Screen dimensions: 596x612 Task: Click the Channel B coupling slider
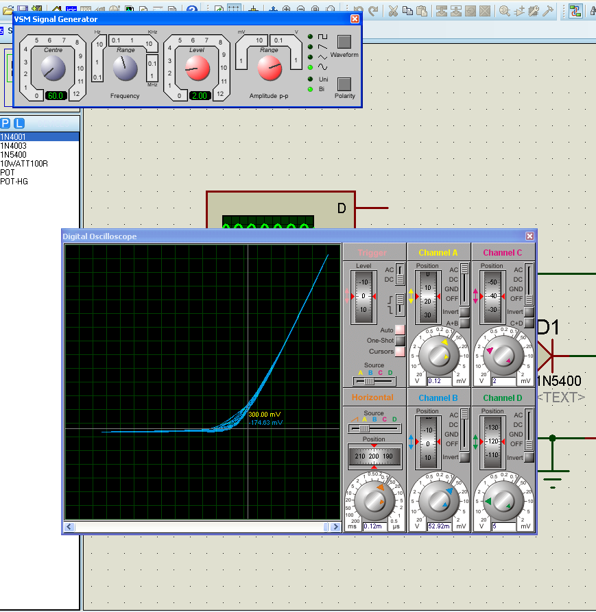[x=464, y=430]
